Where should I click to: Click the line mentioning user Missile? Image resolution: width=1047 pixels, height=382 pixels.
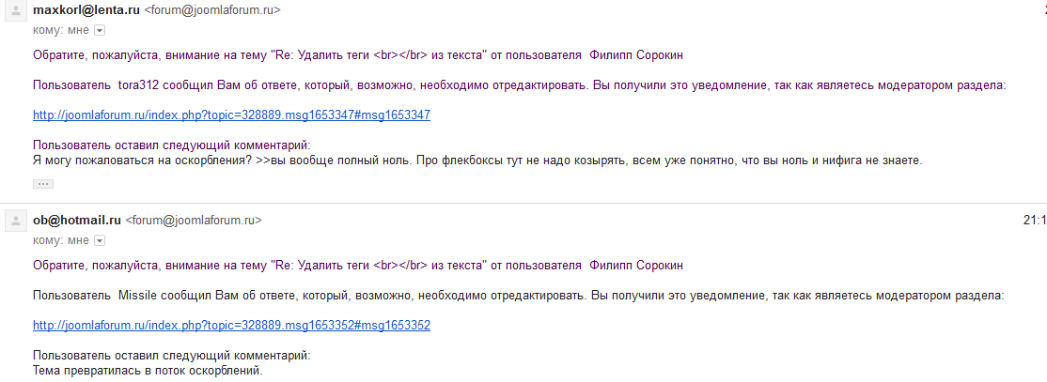[x=519, y=296]
